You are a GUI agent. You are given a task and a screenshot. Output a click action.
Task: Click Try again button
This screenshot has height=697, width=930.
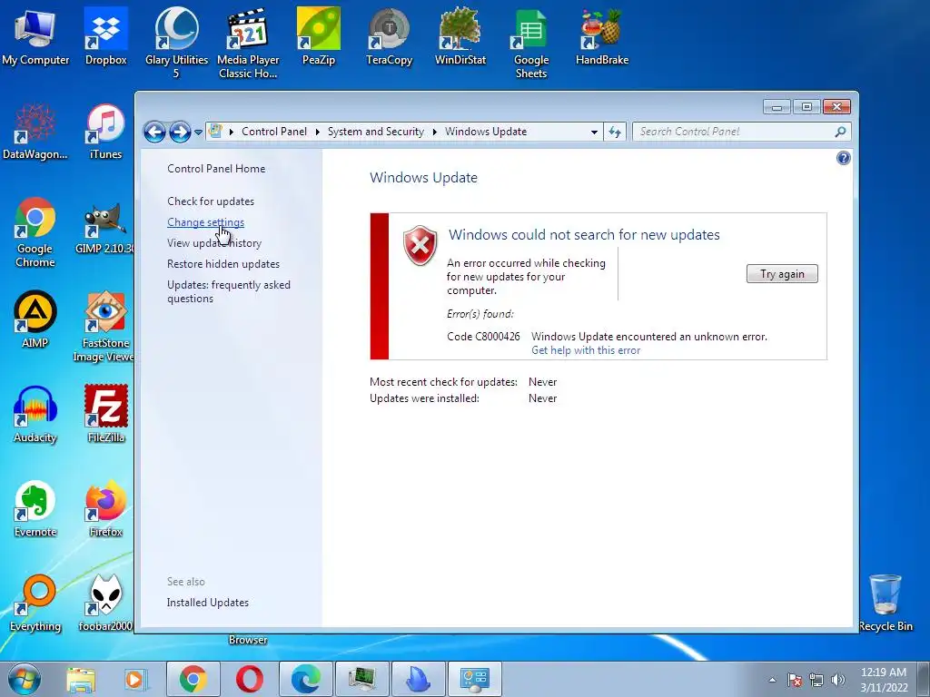pos(782,274)
